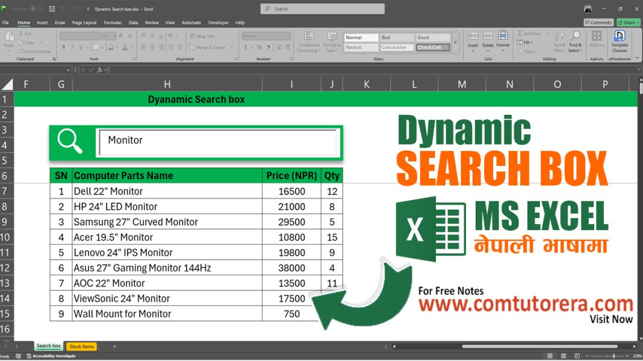Toggle italic formatting
This screenshot has width=643, height=361.
[72, 47]
